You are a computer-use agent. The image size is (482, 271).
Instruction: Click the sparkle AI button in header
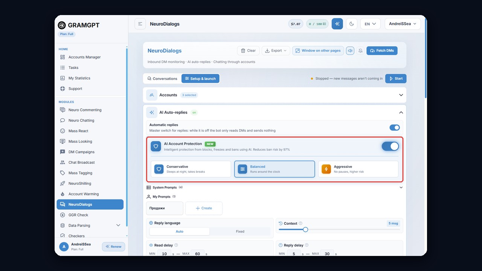click(337, 24)
